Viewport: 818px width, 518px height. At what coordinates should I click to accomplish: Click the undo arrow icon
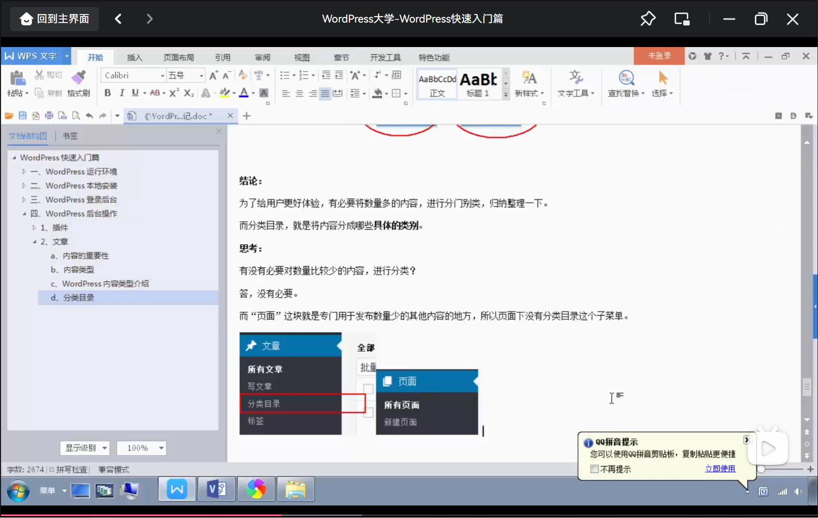coord(89,116)
